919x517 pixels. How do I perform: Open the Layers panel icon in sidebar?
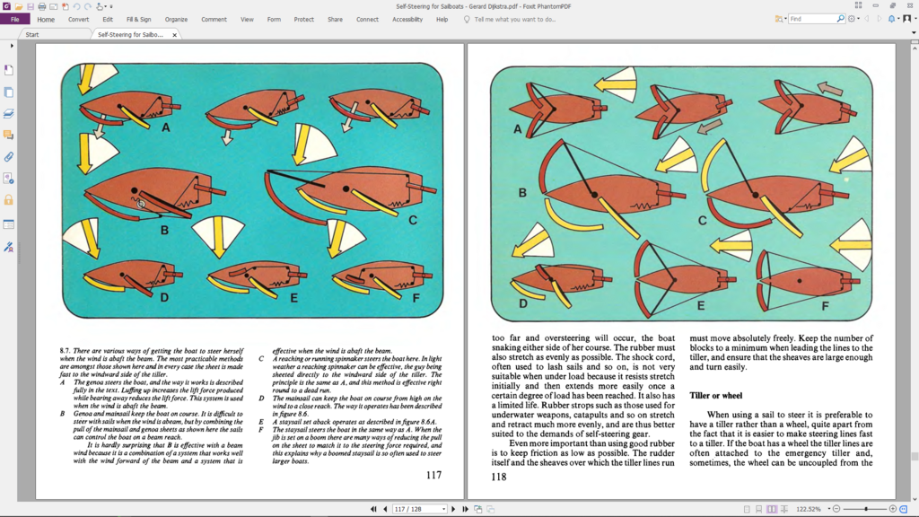click(x=9, y=114)
